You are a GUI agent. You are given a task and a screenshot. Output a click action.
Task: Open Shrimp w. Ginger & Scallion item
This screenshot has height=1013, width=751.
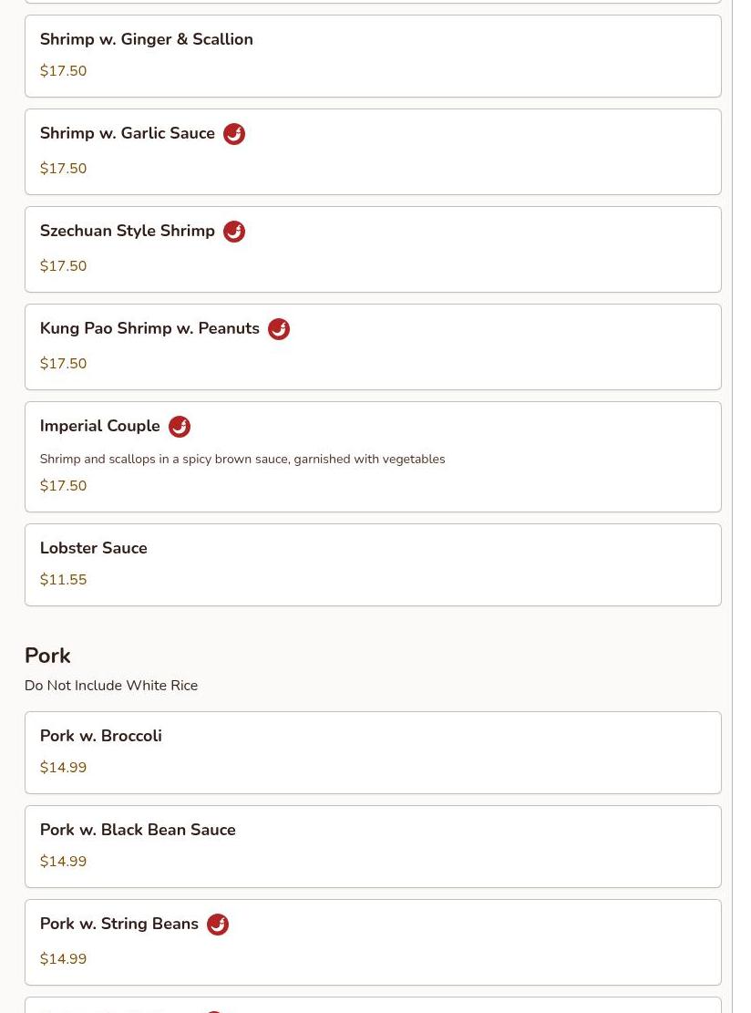click(x=146, y=39)
